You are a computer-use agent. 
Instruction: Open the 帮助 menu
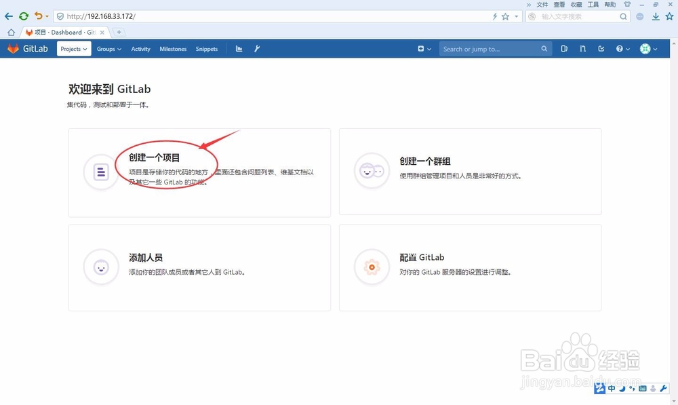pos(610,4)
